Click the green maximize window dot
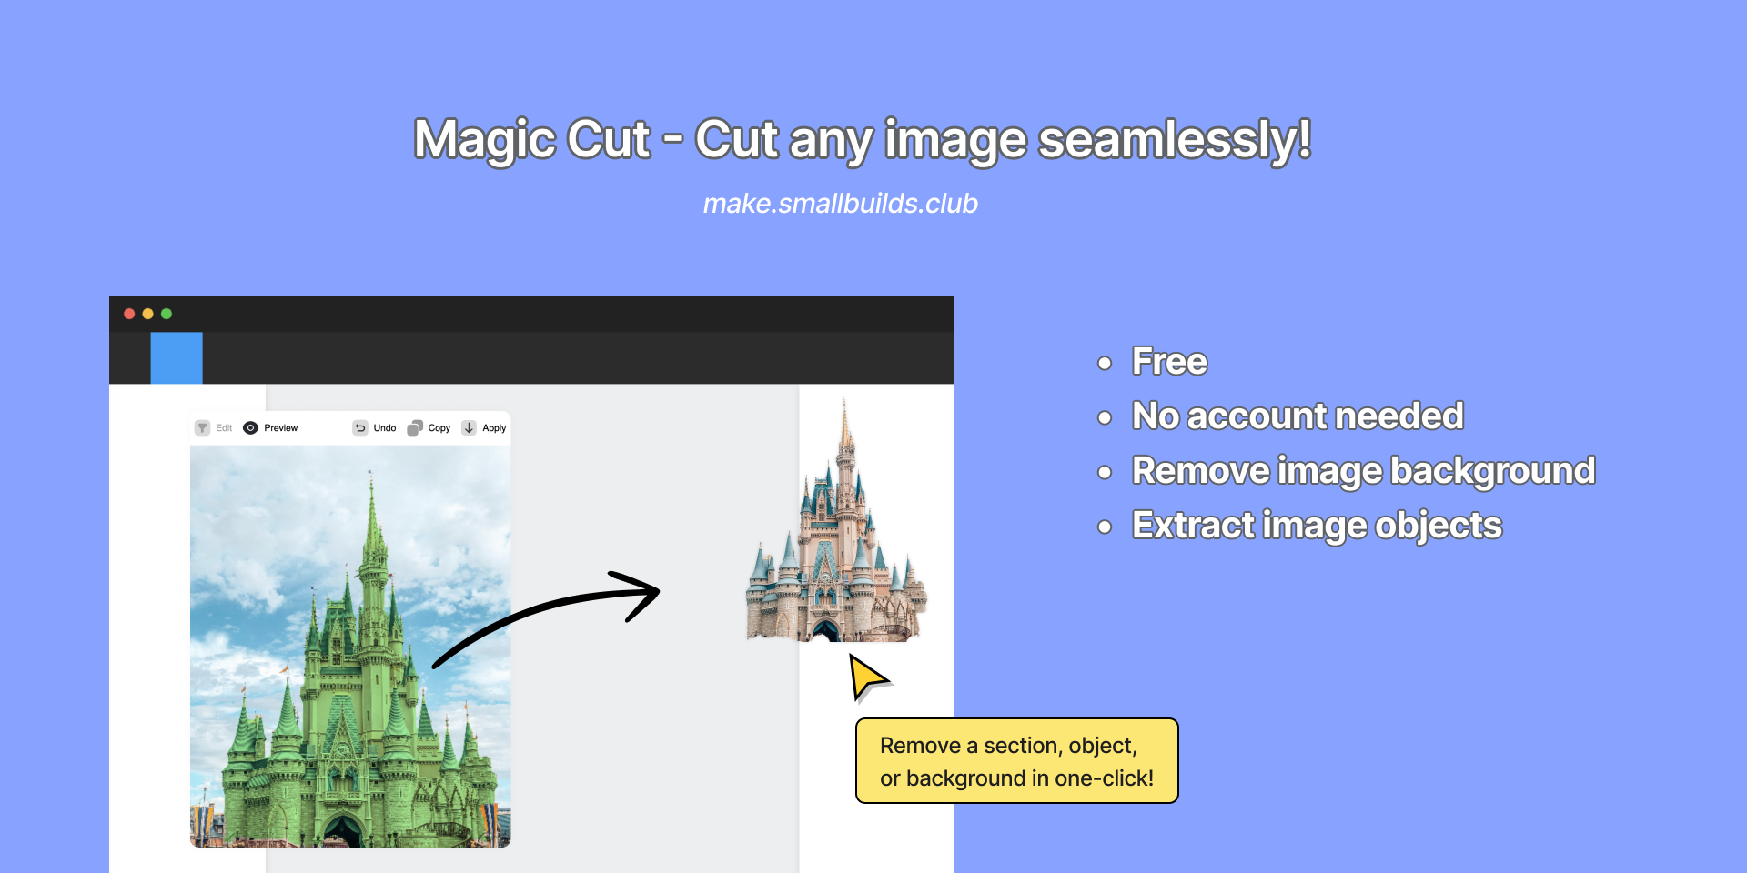The image size is (1747, 873). [167, 314]
